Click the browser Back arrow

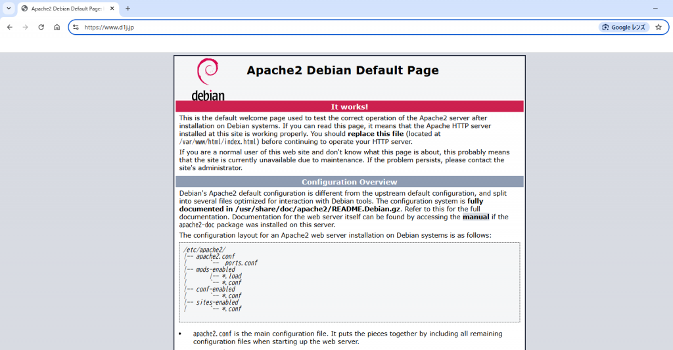click(x=9, y=27)
